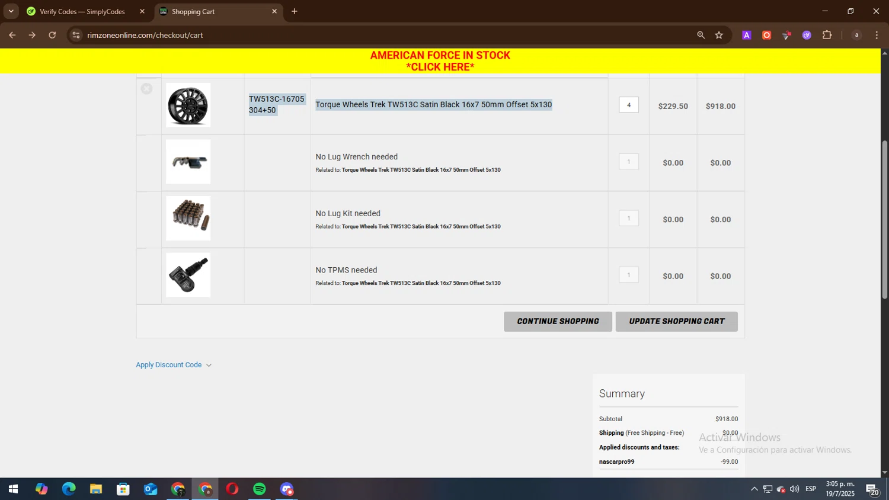Open the Chrome three-dot menu
This screenshot has height=500, width=889.
click(x=877, y=35)
